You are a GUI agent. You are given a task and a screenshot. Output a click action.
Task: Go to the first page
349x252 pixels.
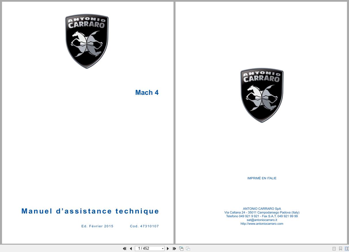coord(124,249)
